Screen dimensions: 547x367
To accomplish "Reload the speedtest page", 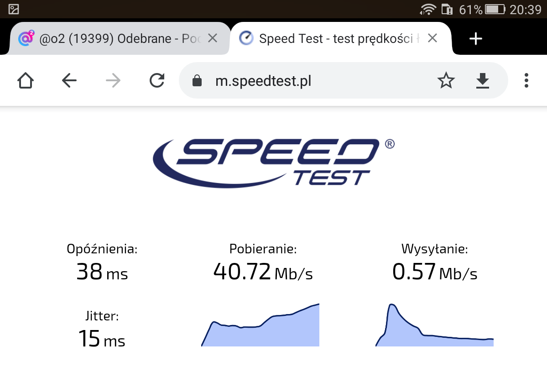I will pyautogui.click(x=157, y=81).
